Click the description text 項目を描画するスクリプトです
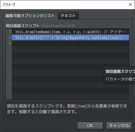Screen dimensions: 135x132 click(67, 109)
